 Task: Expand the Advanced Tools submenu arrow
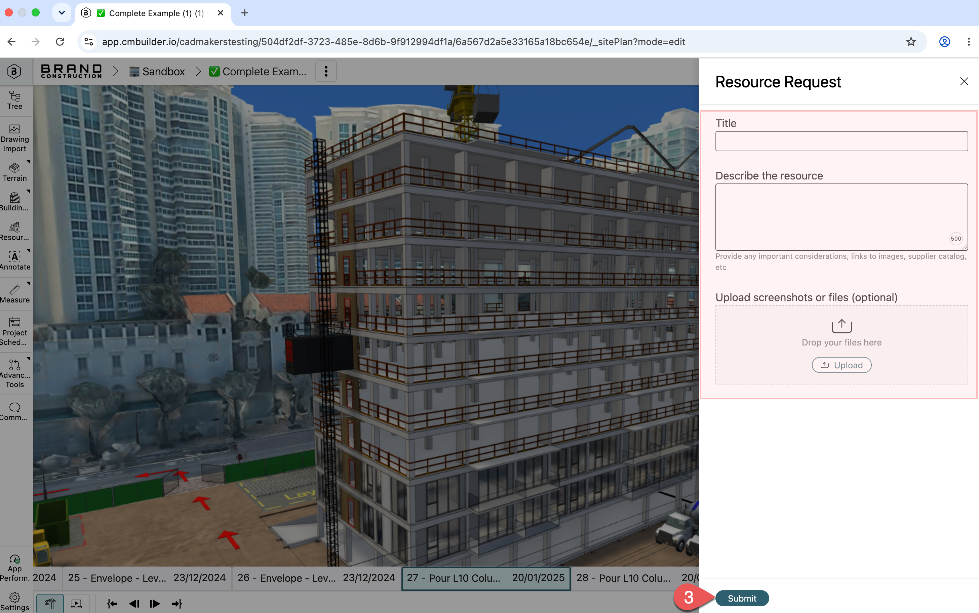pyautogui.click(x=28, y=358)
